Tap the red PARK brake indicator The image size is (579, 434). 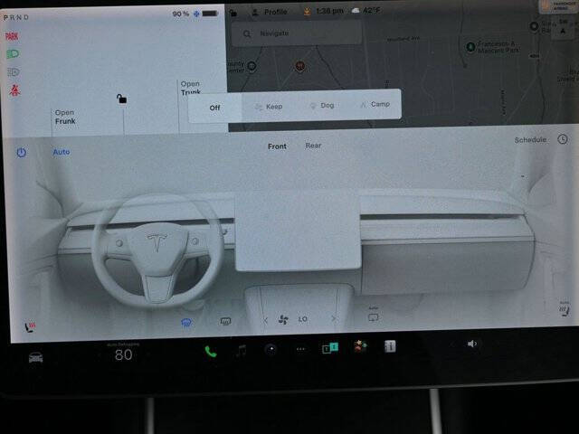click(x=12, y=36)
